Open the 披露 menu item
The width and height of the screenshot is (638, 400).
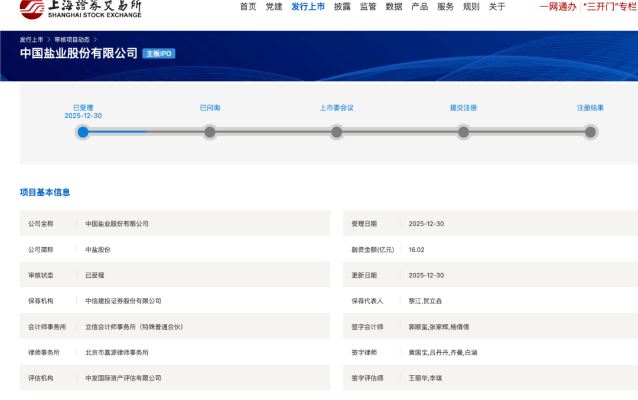pyautogui.click(x=342, y=6)
